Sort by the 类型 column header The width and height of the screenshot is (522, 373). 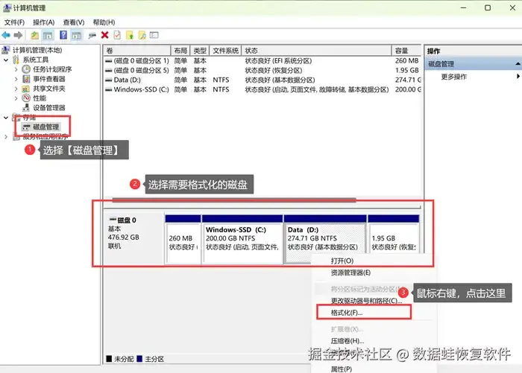200,51
